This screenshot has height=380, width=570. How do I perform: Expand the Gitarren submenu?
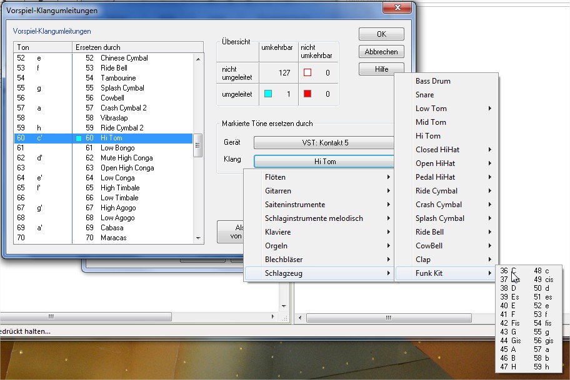tap(319, 191)
